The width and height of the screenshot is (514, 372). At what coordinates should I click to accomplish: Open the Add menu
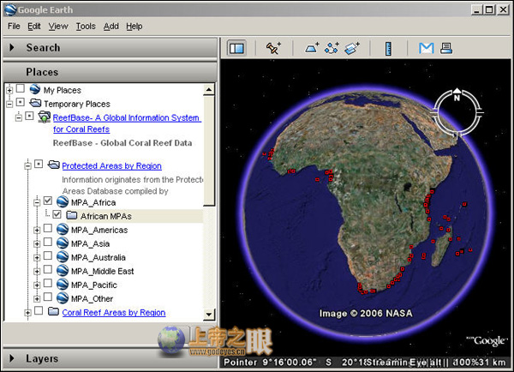point(111,27)
